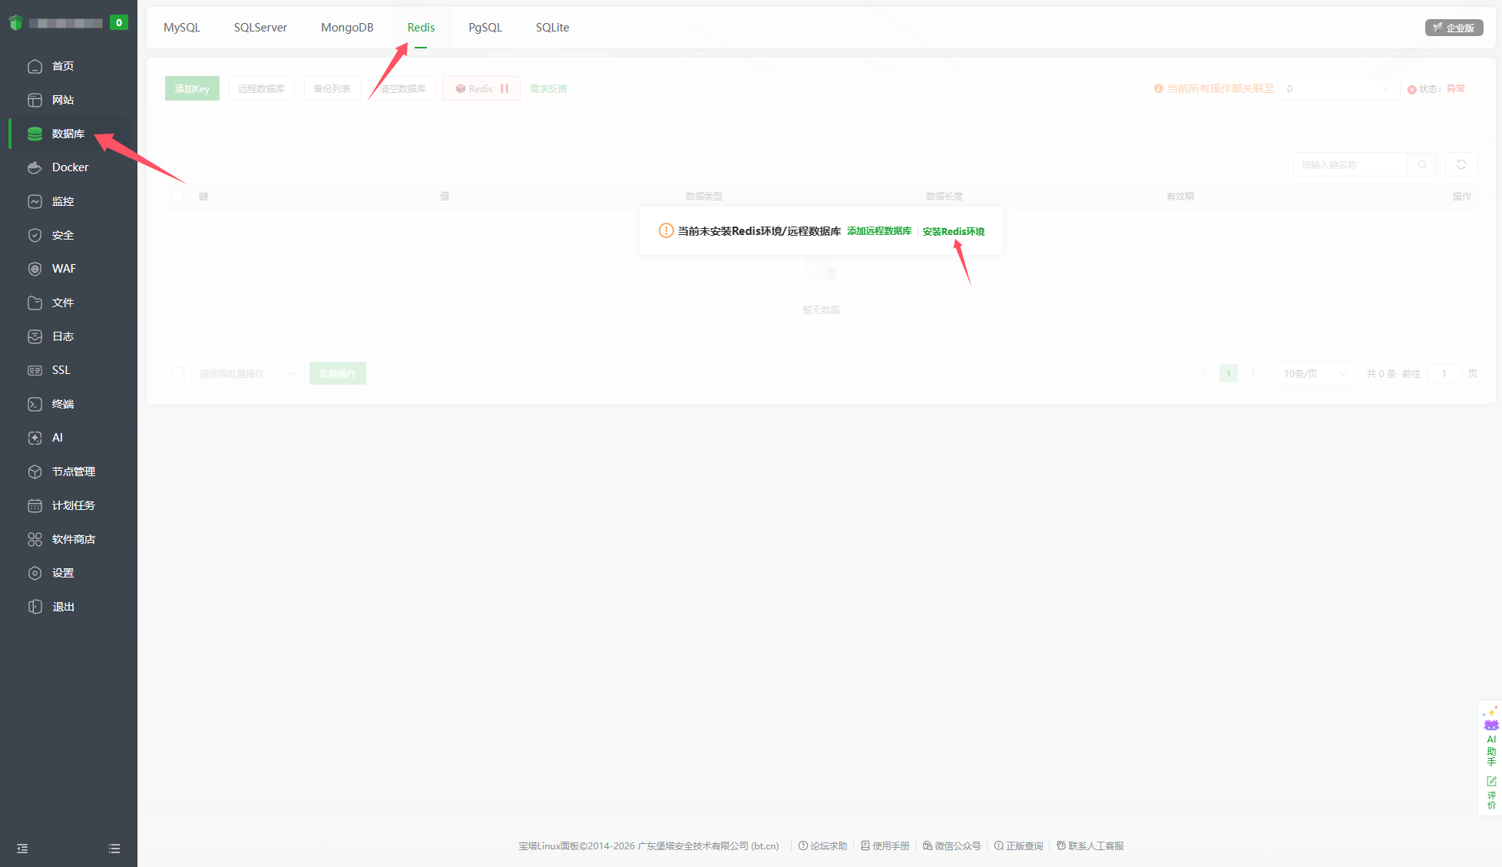The width and height of the screenshot is (1502, 867).
Task: Click the search magnifier icon
Action: pos(1422,164)
